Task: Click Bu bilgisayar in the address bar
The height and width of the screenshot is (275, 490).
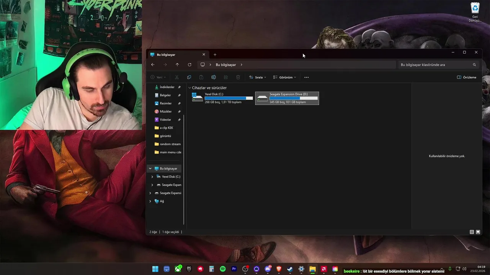Action: 226,65
